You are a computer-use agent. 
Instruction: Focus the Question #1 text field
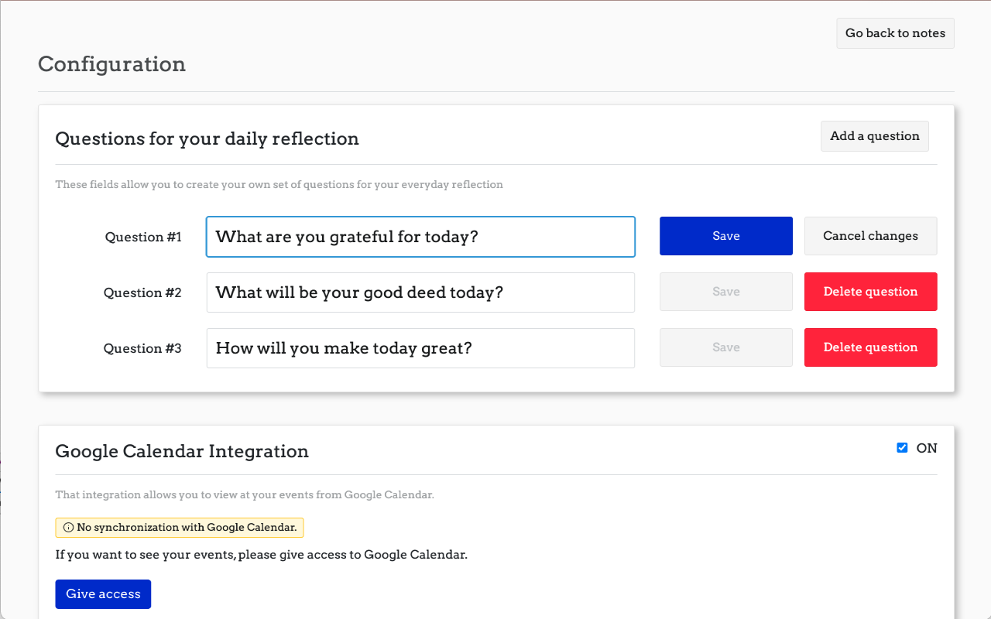pos(420,237)
